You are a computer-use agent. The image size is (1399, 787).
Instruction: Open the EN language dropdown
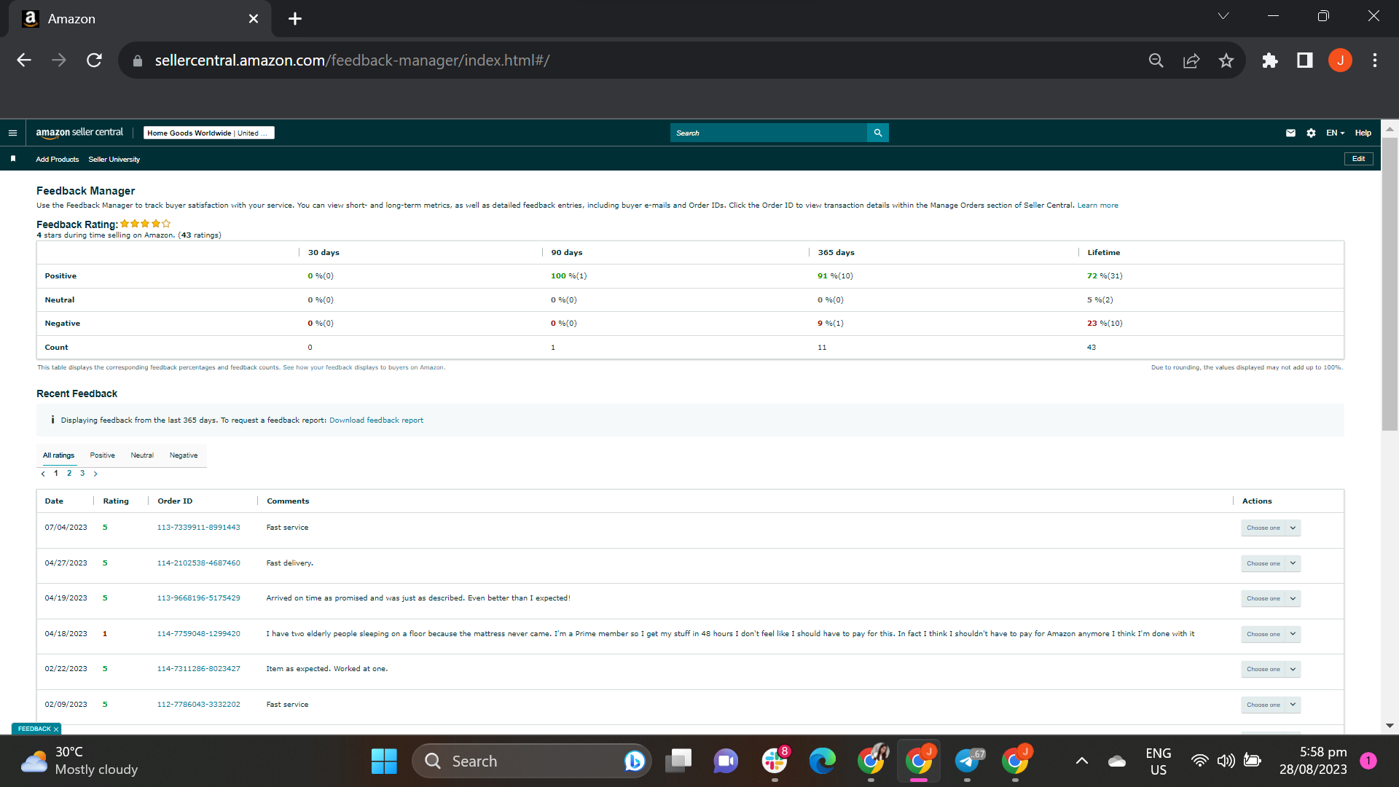1335,133
